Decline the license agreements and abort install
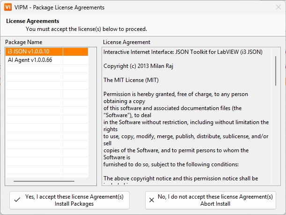The image size is (286, 215). point(211,200)
